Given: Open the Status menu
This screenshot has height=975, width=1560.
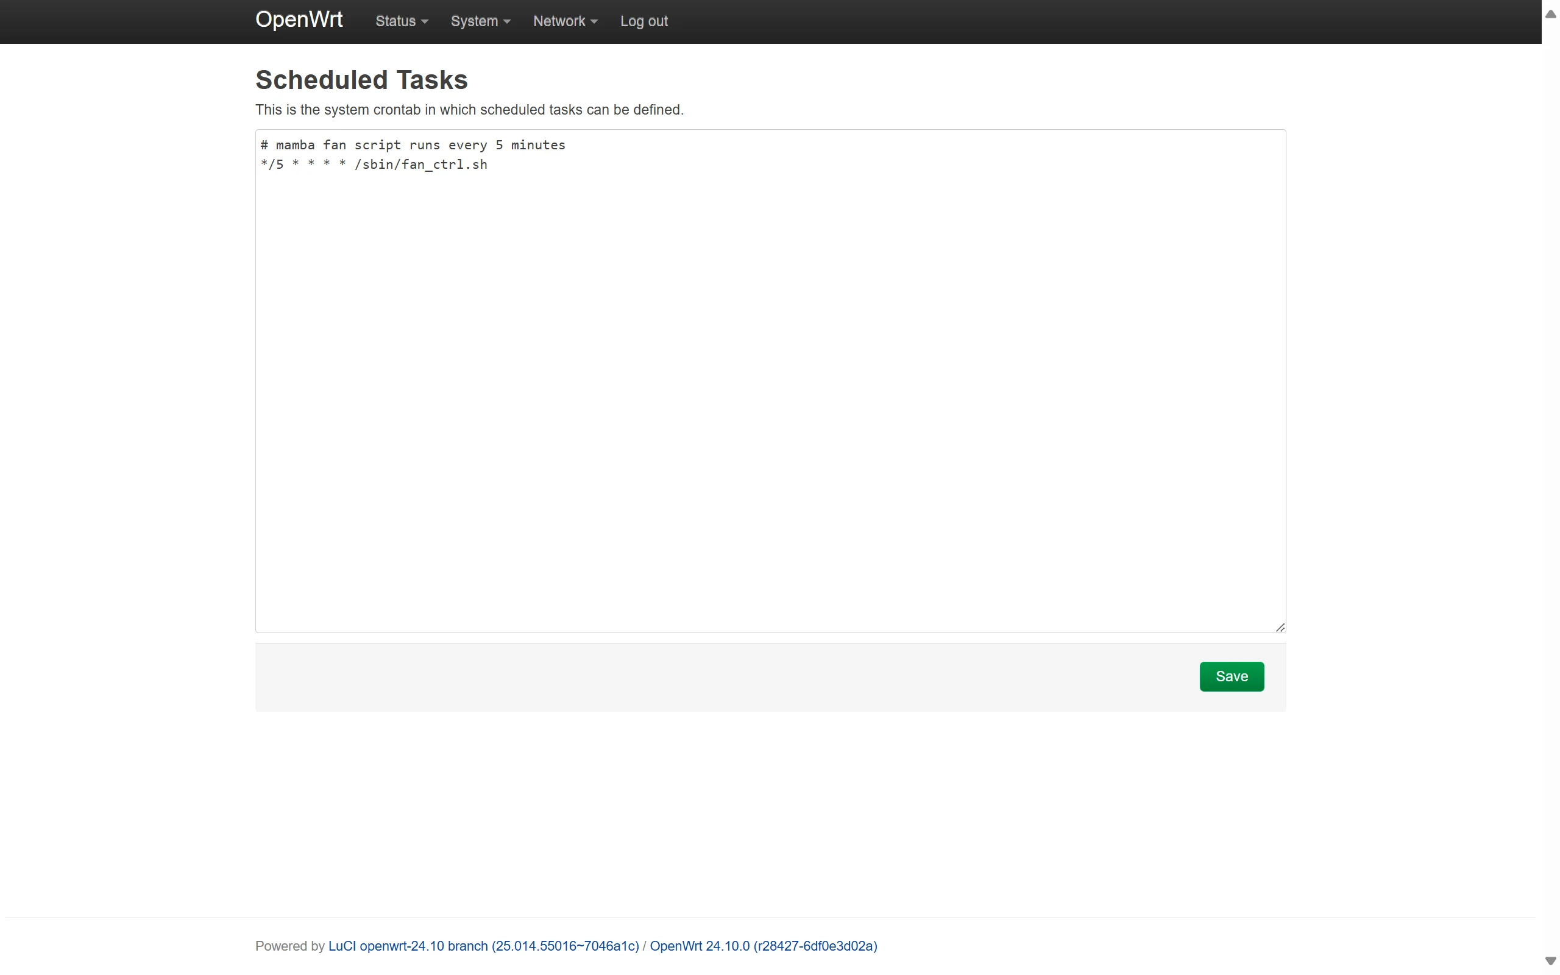Looking at the screenshot, I should (402, 21).
